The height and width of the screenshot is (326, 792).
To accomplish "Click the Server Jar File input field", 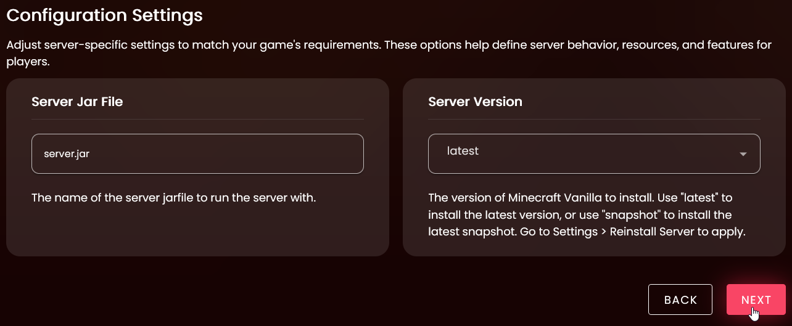I will pos(197,153).
